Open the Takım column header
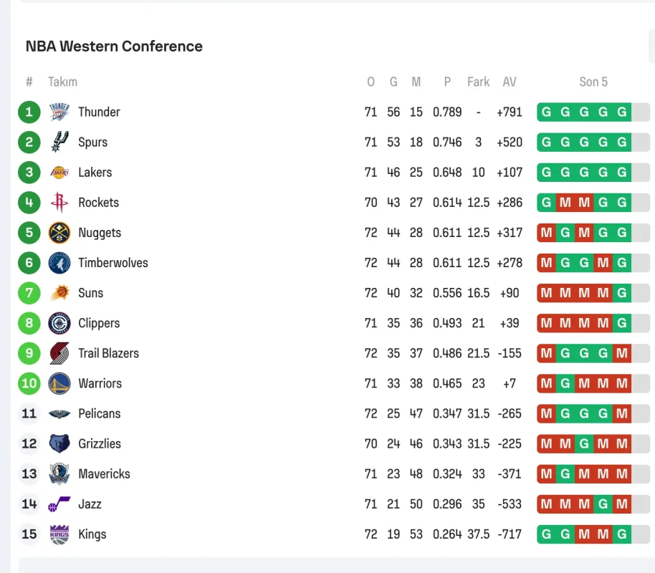 [x=63, y=82]
